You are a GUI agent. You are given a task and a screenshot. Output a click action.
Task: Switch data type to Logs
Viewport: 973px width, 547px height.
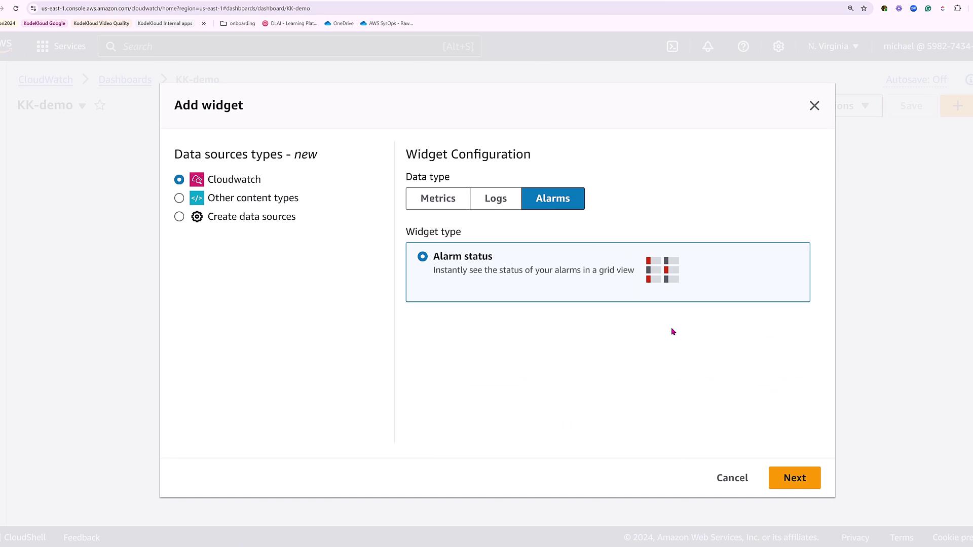coord(496,199)
